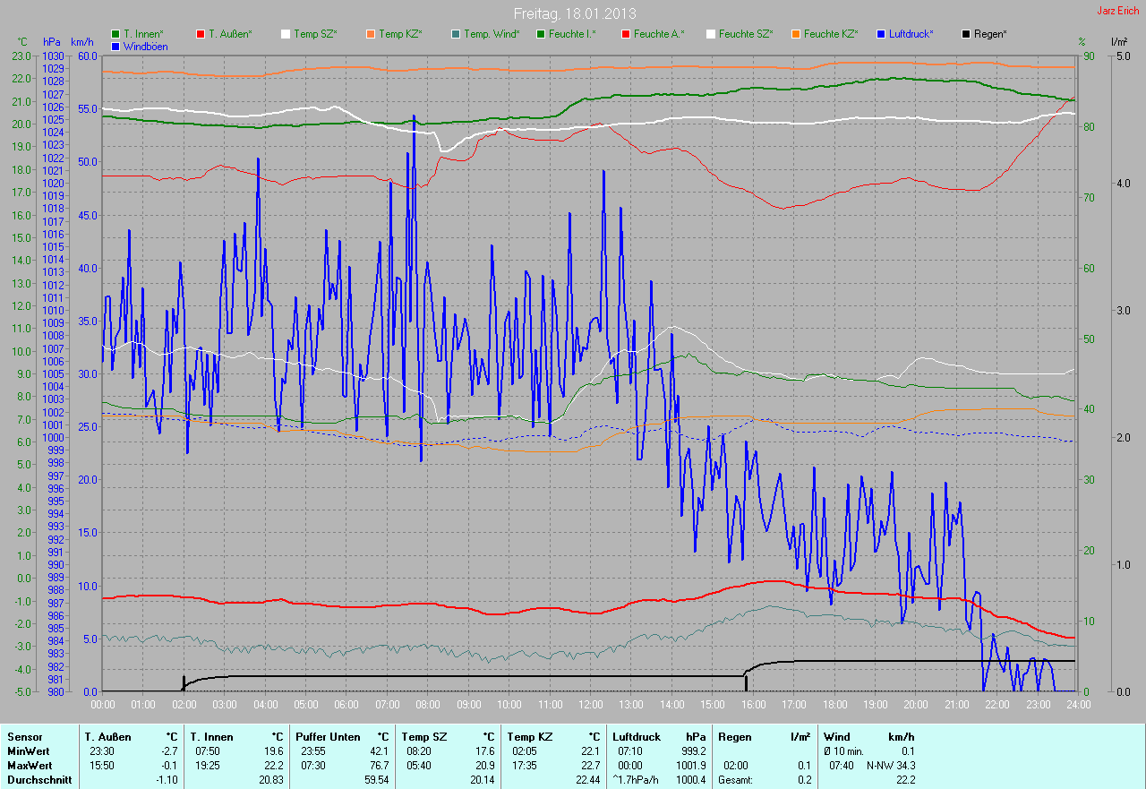Click the '18:00' time axis label
The image size is (1146, 789).
tap(835, 704)
